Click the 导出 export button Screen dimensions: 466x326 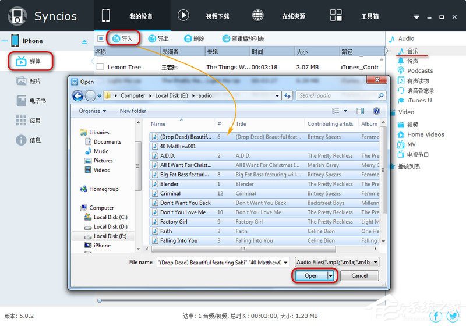[158, 38]
